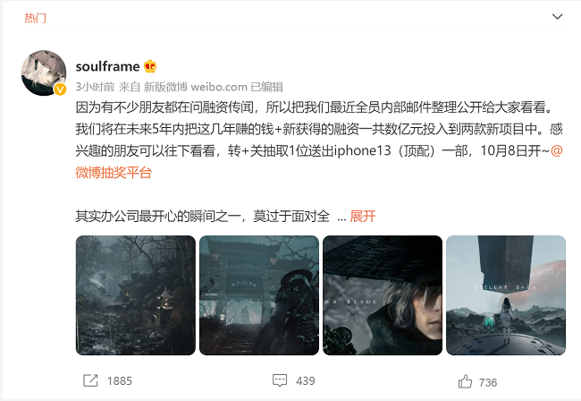Viewport: 581px width, 401px height.
Task: Click the soulframe profile avatar
Action: (x=44, y=73)
